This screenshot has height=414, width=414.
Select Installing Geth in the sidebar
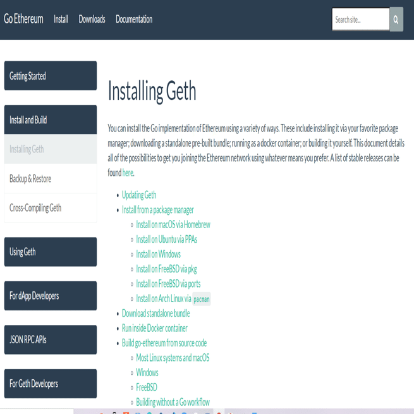pos(51,149)
